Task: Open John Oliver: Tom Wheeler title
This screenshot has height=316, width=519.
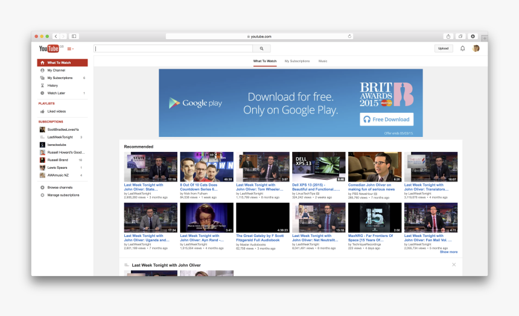Action: pyautogui.click(x=259, y=187)
